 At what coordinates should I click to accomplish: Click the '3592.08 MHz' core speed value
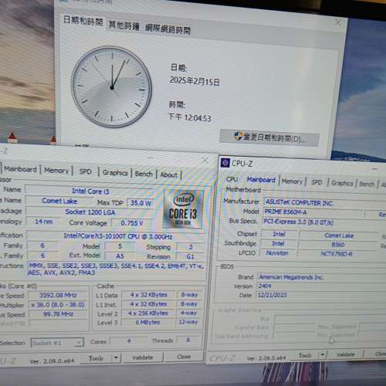[58, 295]
